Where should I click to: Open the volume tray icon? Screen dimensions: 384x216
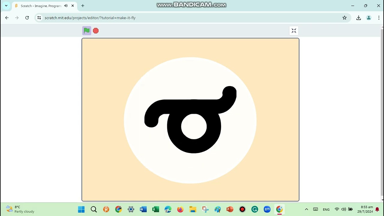[343, 209]
